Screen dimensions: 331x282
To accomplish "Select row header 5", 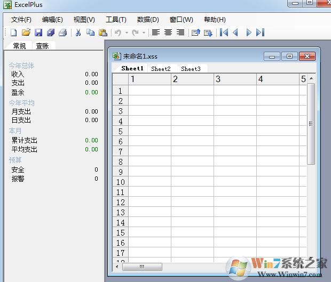I will (120, 131).
